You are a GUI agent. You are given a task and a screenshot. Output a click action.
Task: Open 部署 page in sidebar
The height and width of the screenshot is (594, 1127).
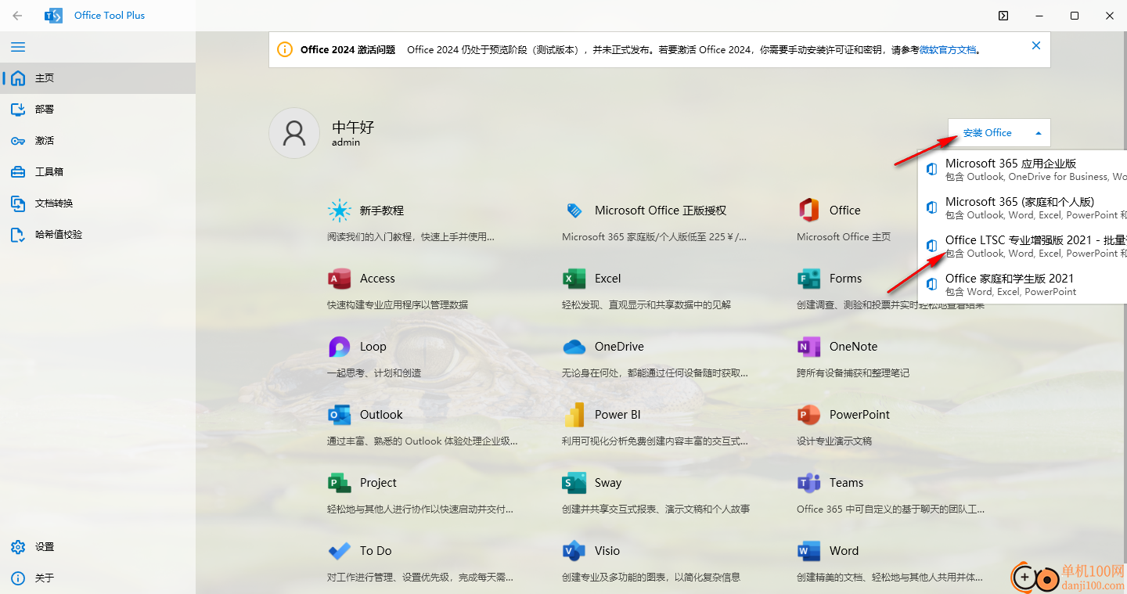[98, 110]
